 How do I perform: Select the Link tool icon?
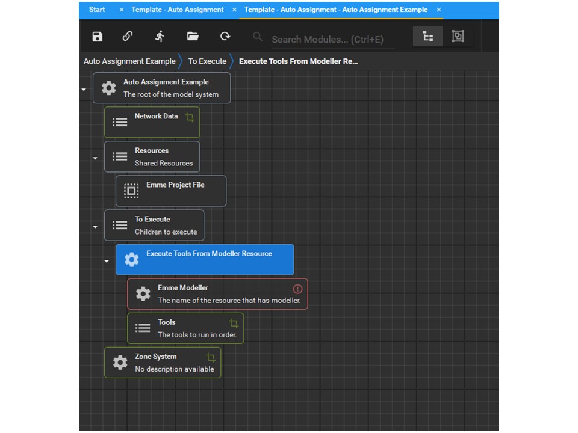128,36
